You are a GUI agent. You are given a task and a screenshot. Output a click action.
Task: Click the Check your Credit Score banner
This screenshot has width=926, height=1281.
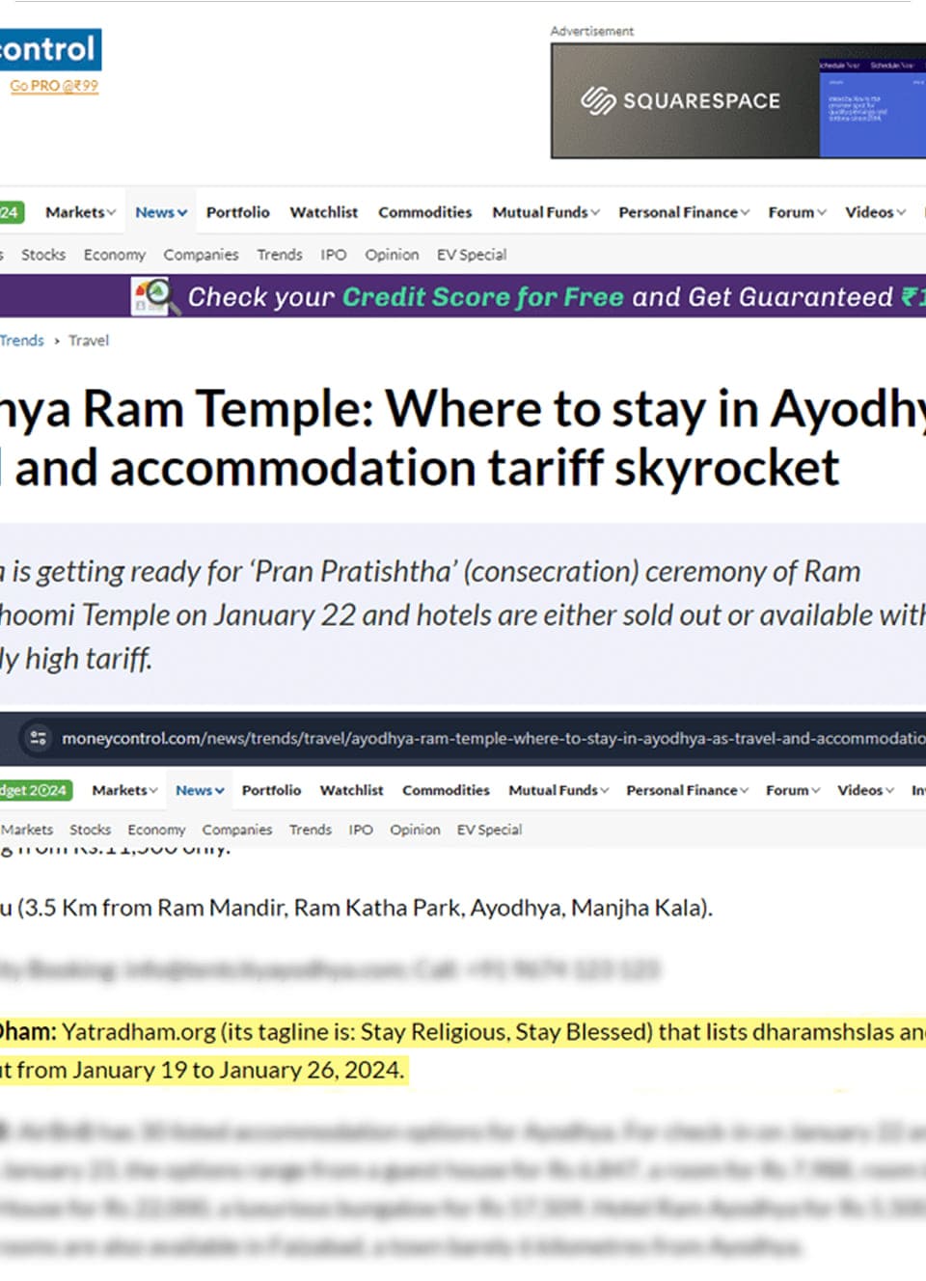tap(540, 296)
